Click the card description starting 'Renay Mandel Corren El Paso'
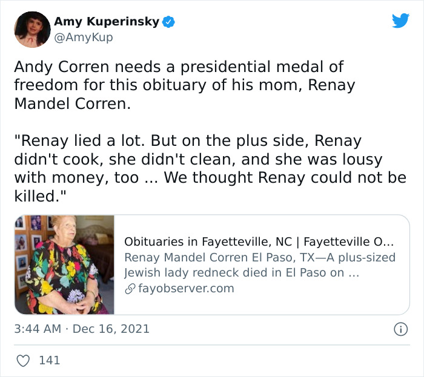 click(259, 257)
